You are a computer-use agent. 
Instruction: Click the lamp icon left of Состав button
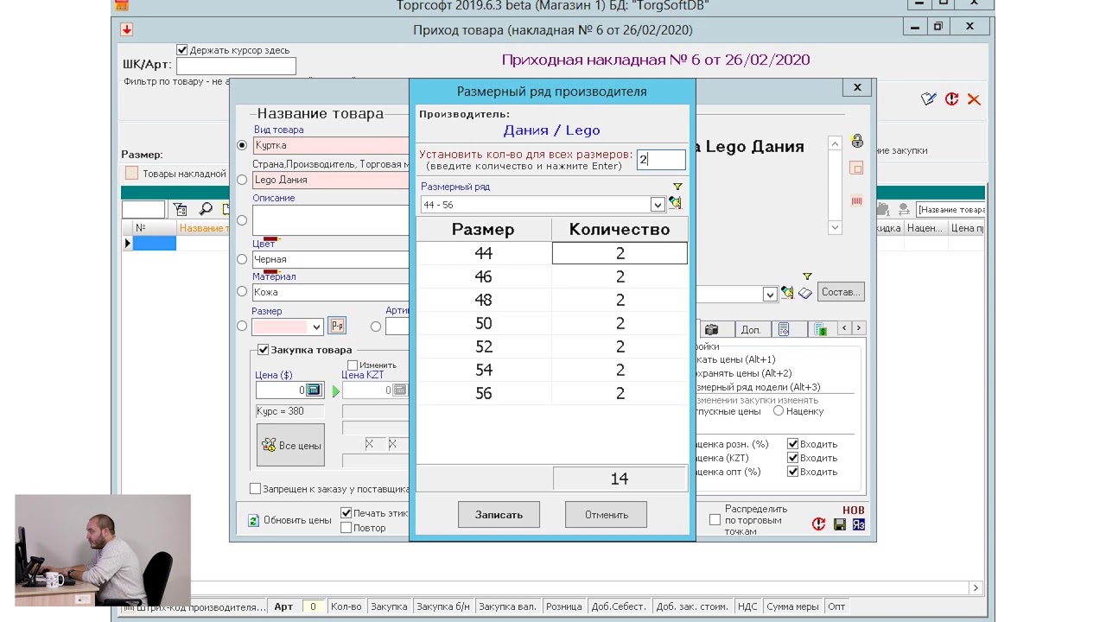pos(787,293)
